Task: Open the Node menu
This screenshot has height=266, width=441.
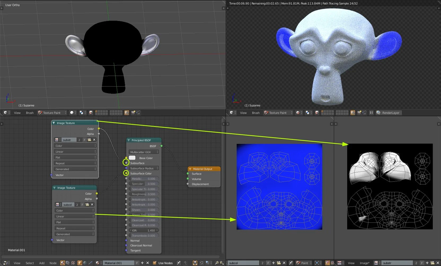Action: point(53,263)
